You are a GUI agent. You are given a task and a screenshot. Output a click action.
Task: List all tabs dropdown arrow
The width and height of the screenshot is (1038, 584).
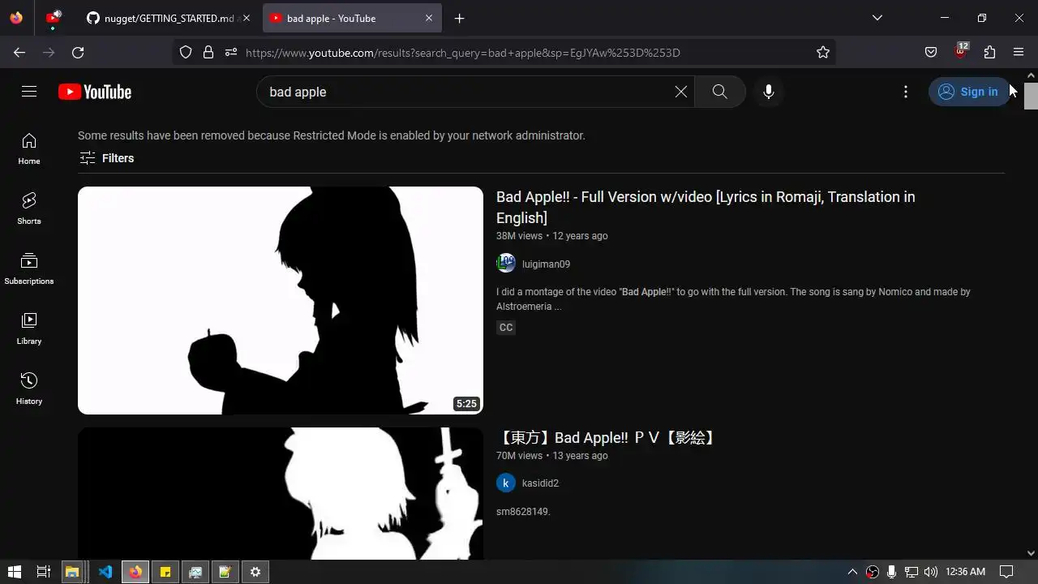point(877,18)
